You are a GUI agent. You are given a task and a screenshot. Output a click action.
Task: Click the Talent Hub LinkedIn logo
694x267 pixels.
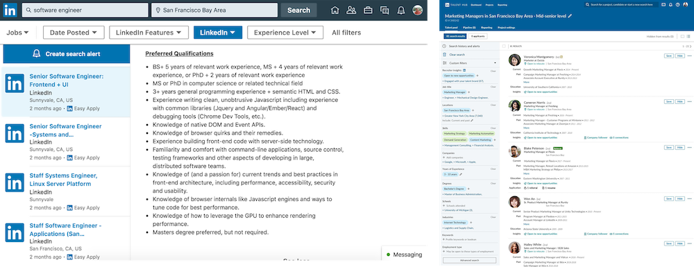(447, 4)
